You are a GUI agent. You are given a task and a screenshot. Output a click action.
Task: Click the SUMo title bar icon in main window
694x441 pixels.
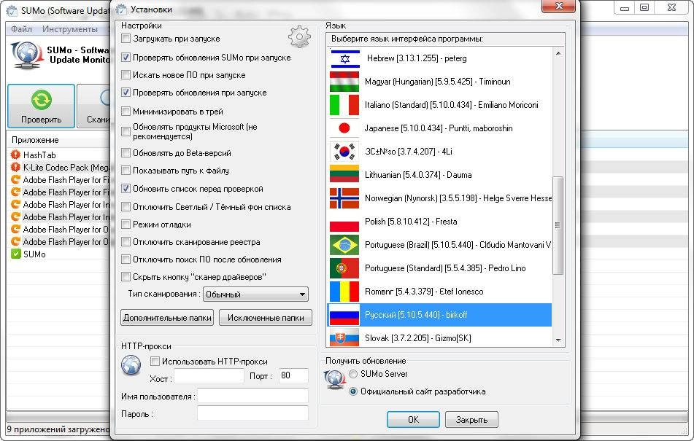[12, 10]
